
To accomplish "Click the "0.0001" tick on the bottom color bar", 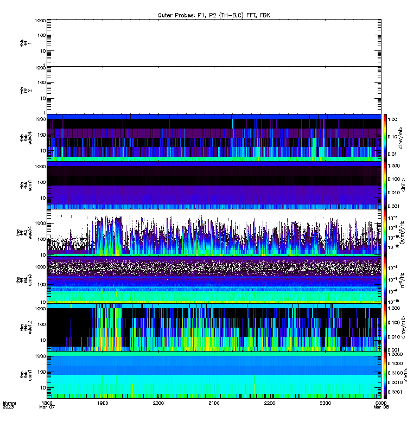I will click(395, 392).
